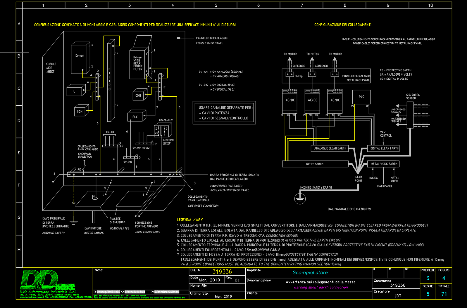Select the TRAFO-AUX transformer symbol
The image size is (467, 308).
[x=163, y=130]
